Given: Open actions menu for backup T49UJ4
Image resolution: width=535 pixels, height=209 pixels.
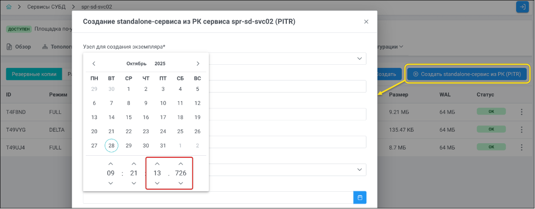Looking at the screenshot, I should [x=521, y=147].
